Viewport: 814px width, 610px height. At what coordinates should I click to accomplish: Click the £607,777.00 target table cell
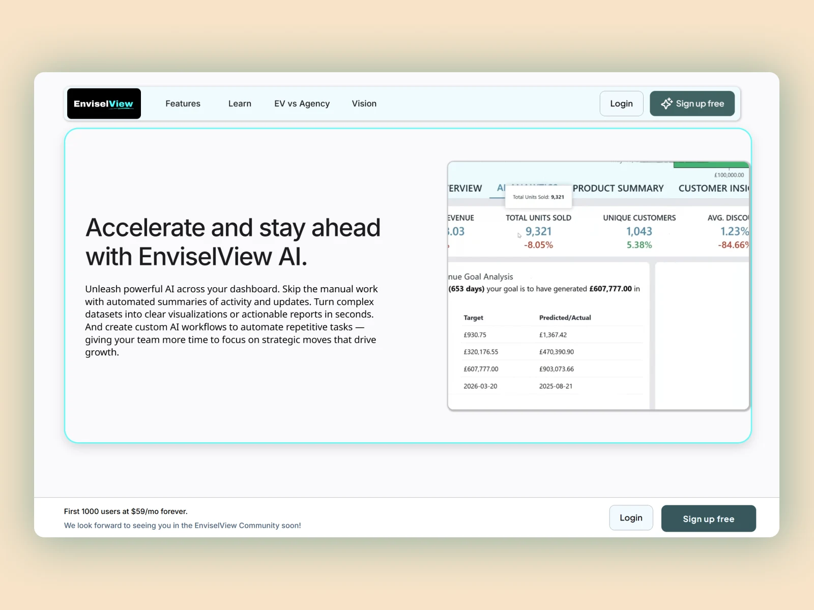481,369
